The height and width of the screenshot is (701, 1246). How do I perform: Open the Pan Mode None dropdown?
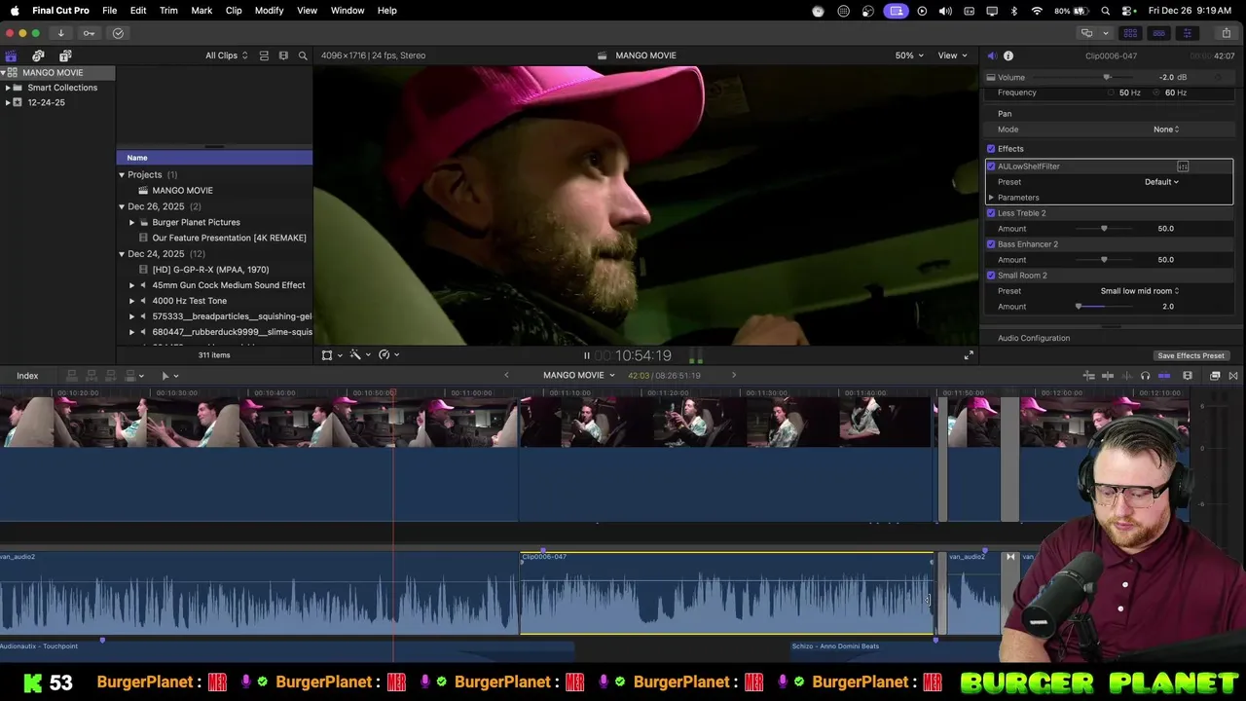(x=1166, y=129)
